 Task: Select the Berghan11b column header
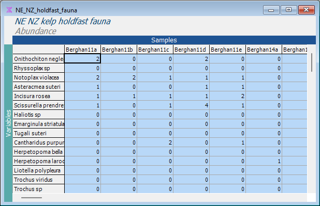click(x=119, y=50)
